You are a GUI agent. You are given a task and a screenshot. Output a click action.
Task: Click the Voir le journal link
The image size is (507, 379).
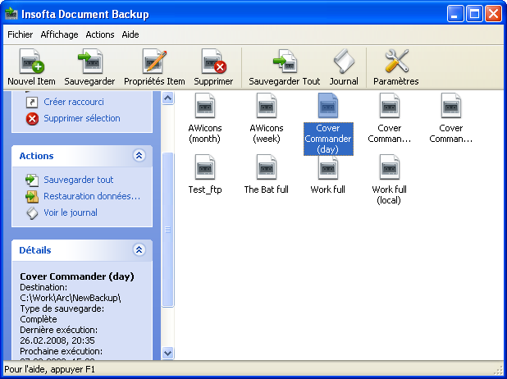pos(71,212)
